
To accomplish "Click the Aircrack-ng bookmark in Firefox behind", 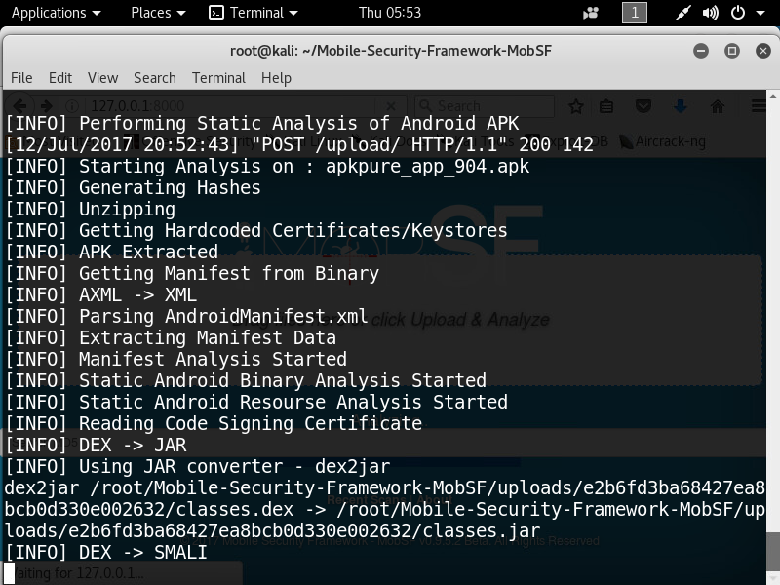I will (x=663, y=141).
